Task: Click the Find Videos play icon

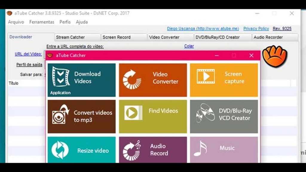Action: pos(133,113)
